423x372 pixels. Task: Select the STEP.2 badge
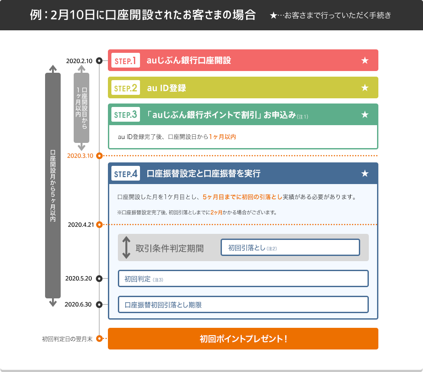pos(125,88)
